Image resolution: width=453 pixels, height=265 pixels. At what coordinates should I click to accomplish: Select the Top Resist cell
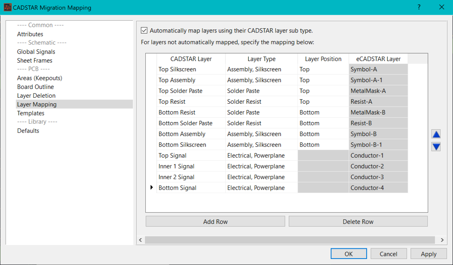[191, 101]
